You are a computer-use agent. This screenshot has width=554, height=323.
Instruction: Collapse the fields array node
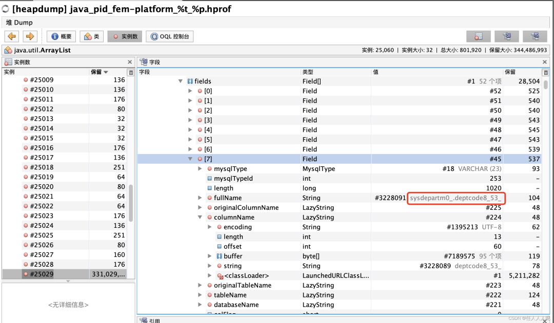point(181,81)
